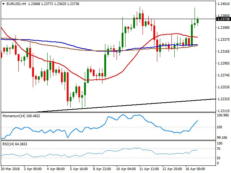Click the 100.985 momentum scale value
The width and height of the screenshot is (231, 173).
click(x=223, y=115)
